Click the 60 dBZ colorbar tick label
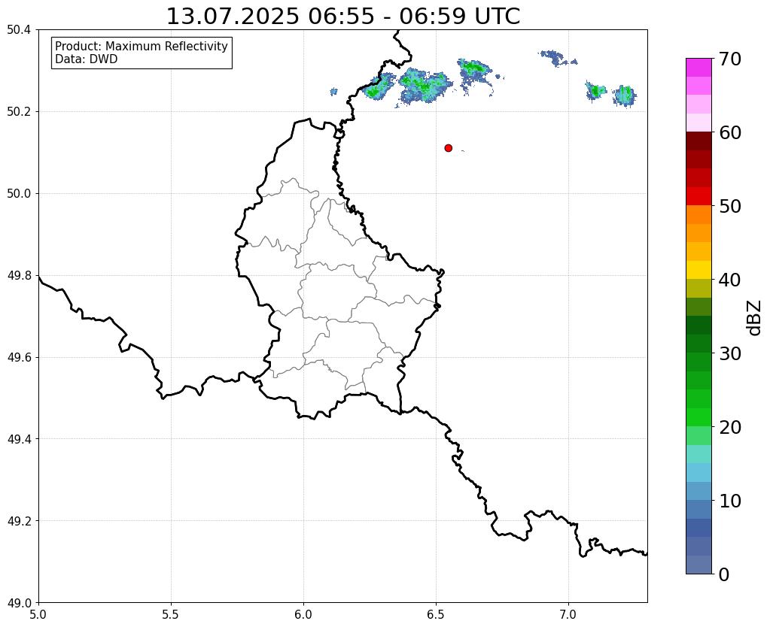The width and height of the screenshot is (770, 627). (730, 132)
